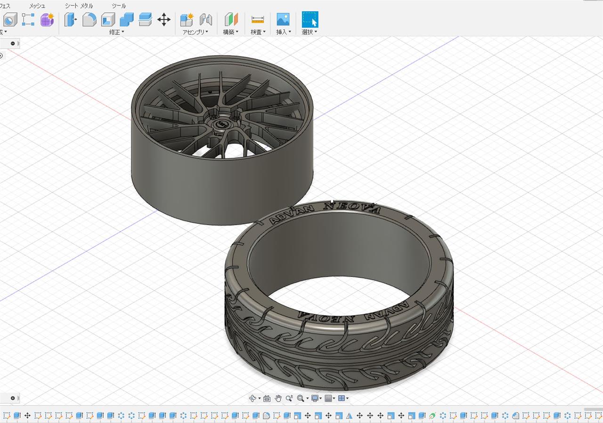Open the Orbit type dropdown arrow
603x423 pixels.
pos(260,399)
